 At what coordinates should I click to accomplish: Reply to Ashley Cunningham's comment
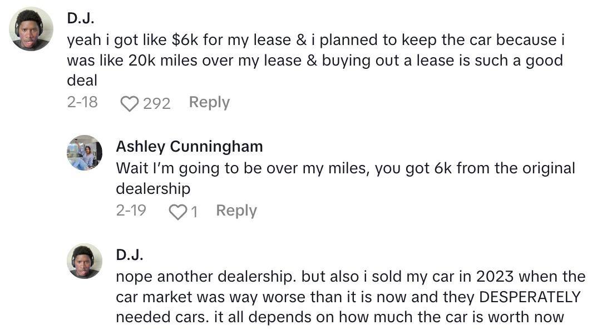pos(236,211)
